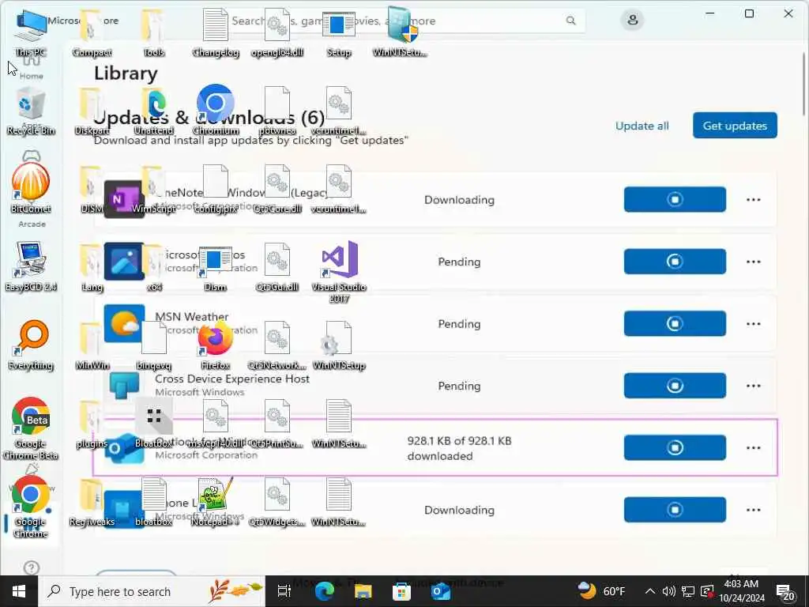Open the Windows Start menu
The height and width of the screenshot is (607, 809).
coord(19,591)
